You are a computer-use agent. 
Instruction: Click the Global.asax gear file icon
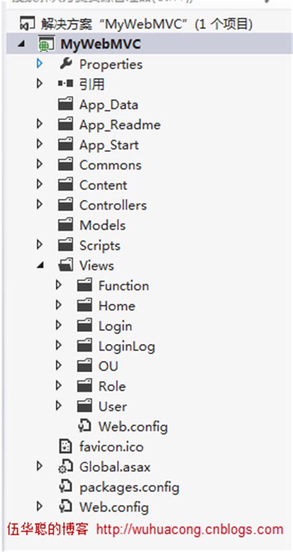coord(66,467)
